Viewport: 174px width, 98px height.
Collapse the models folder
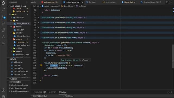click(x=11, y=27)
